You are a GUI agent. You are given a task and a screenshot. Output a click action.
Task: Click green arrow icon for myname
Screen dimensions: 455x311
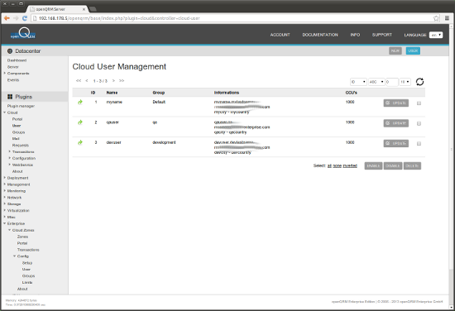[x=80, y=102]
